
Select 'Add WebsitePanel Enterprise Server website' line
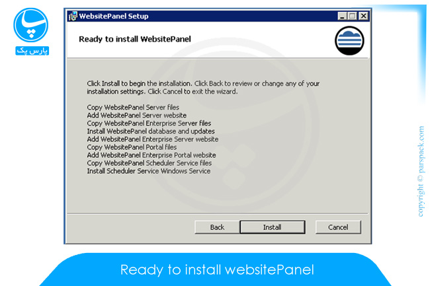[x=152, y=139]
